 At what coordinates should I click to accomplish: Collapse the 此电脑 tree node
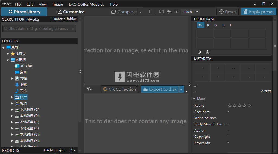pos(8,60)
